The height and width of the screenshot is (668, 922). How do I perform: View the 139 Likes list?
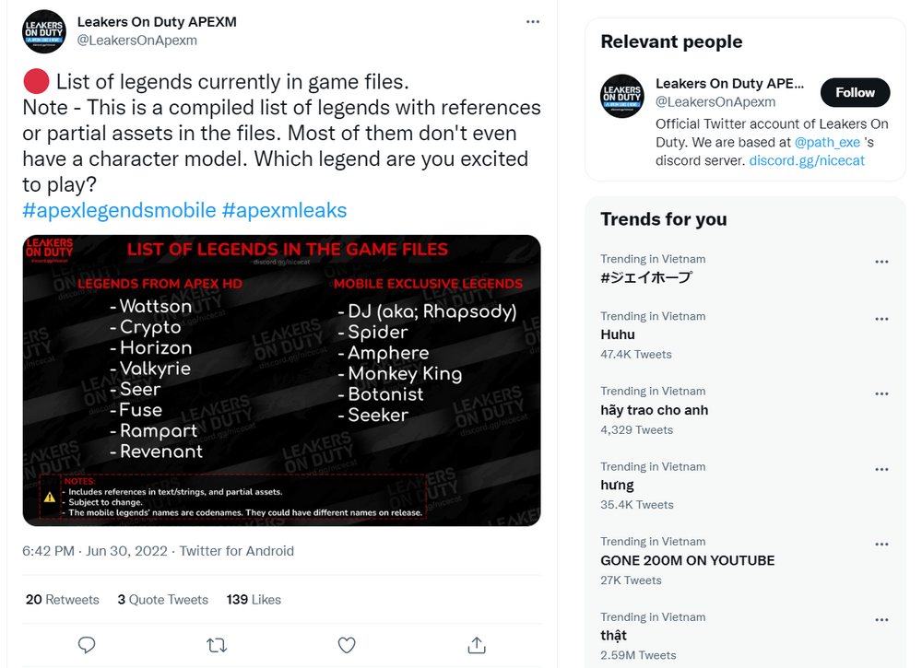click(254, 599)
